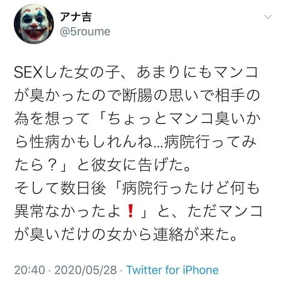This screenshot has height=285, width=285.
Task: Click the tweet line starting with 為を想って
Action: 137,118
